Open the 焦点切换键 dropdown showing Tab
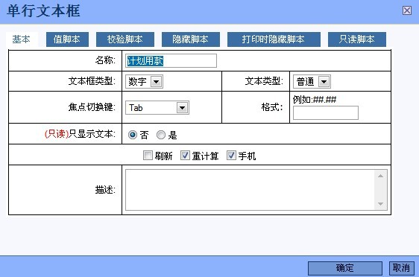 click(x=157, y=107)
